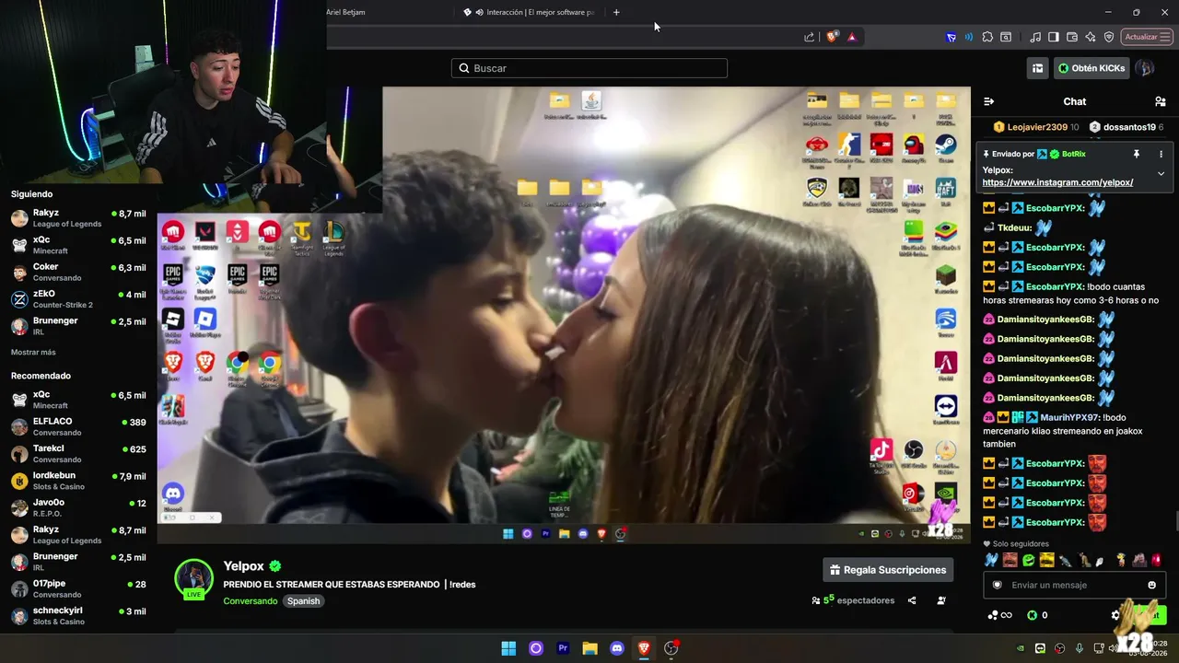Image resolution: width=1179 pixels, height=663 pixels.
Task: Open a new browser tab with plus button
Action: click(x=616, y=12)
